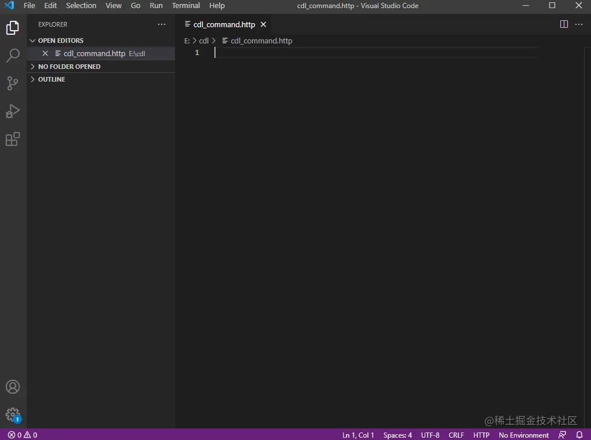591x440 pixels.
Task: Change line endings via CRLF indicator
Action: pyautogui.click(x=456, y=435)
